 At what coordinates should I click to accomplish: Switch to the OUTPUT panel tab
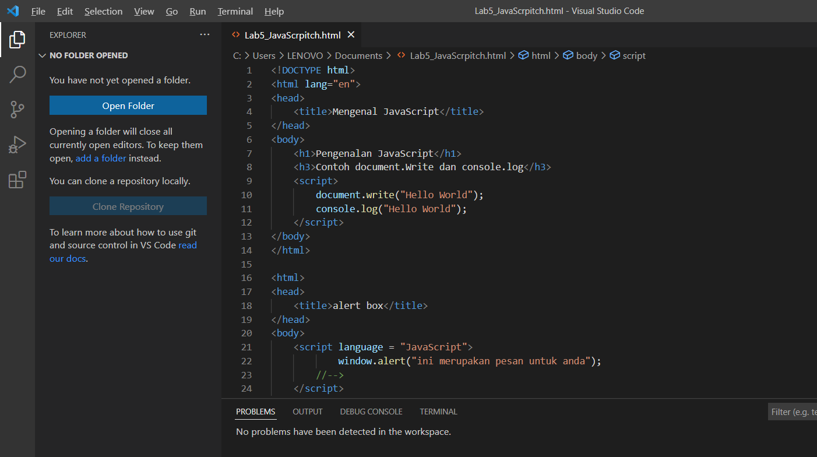[x=307, y=412]
